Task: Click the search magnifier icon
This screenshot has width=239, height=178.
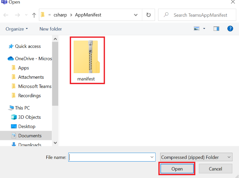Action: tap(166, 15)
